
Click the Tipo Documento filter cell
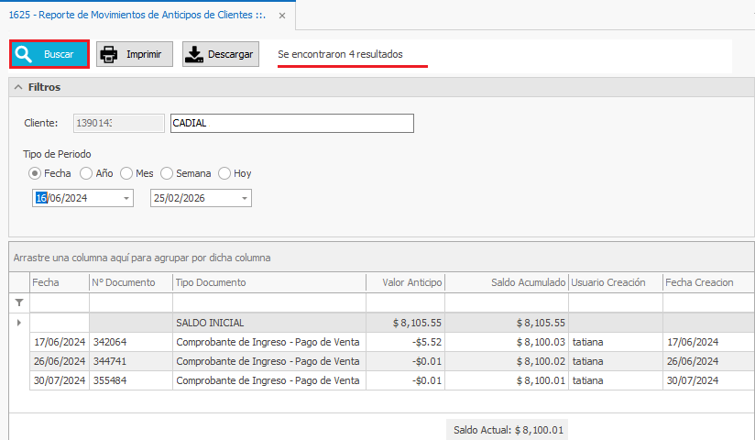(268, 302)
